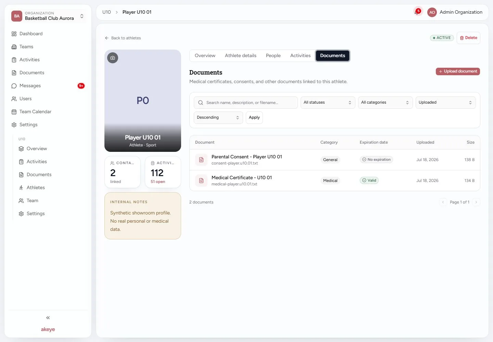Collapse the sidebar with double-chevron icon
The width and height of the screenshot is (493, 342).
coord(48,318)
